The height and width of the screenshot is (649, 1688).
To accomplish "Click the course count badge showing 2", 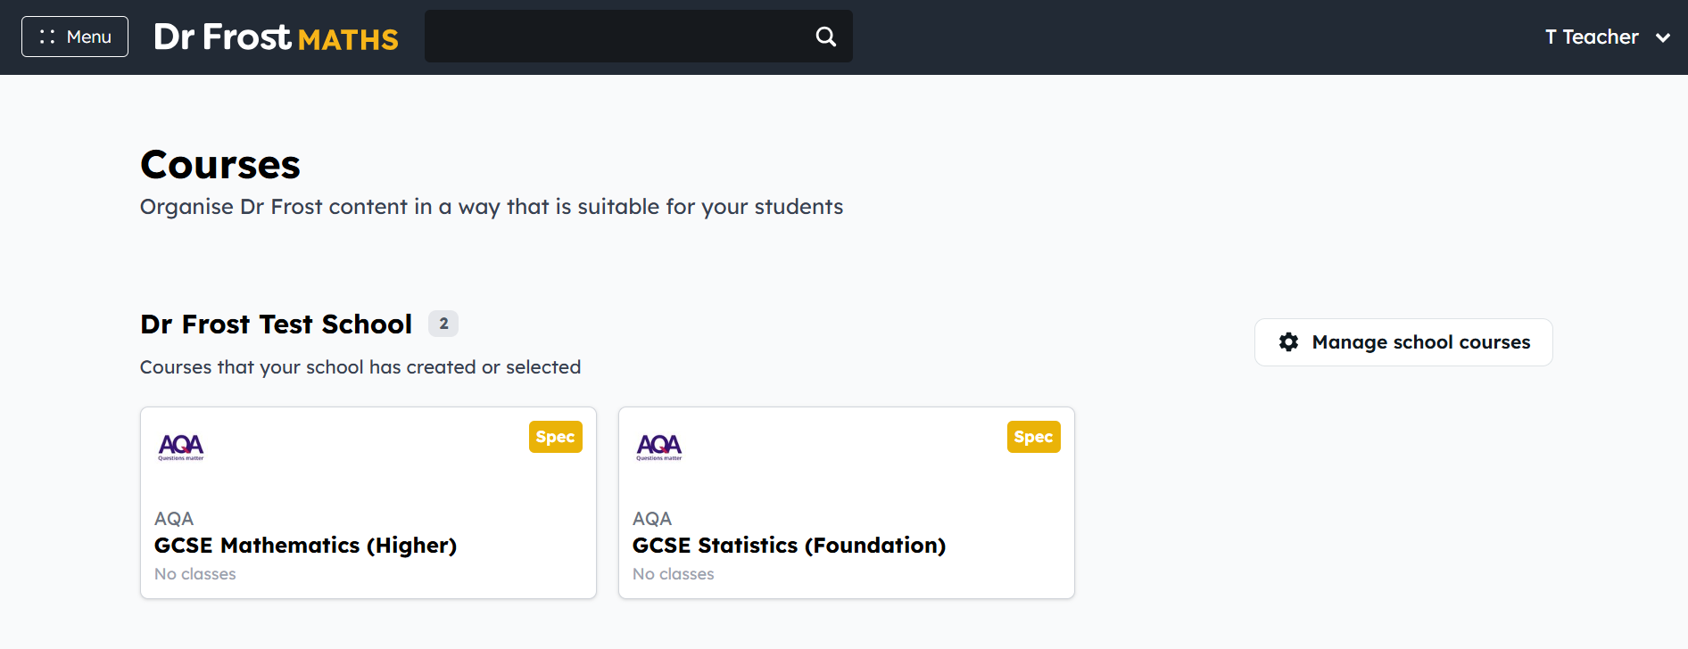I will click(x=443, y=324).
